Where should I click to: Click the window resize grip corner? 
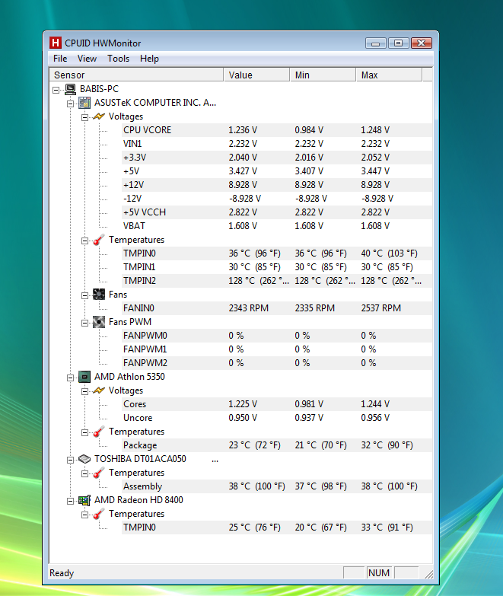click(x=428, y=575)
